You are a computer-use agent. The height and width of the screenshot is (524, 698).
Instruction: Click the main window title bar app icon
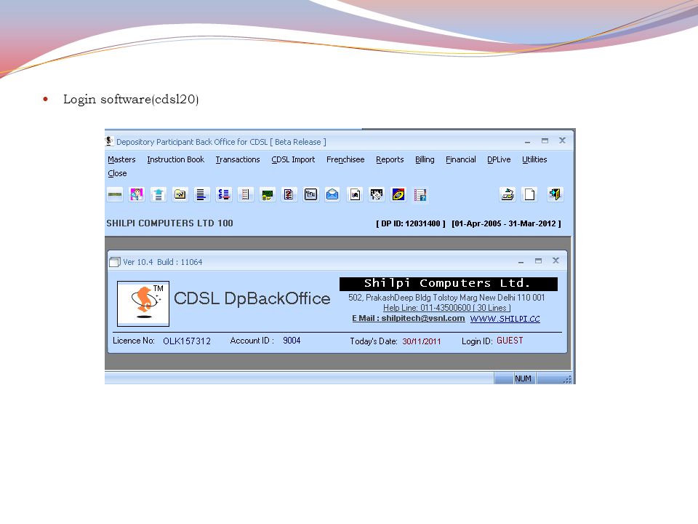pyautogui.click(x=110, y=141)
